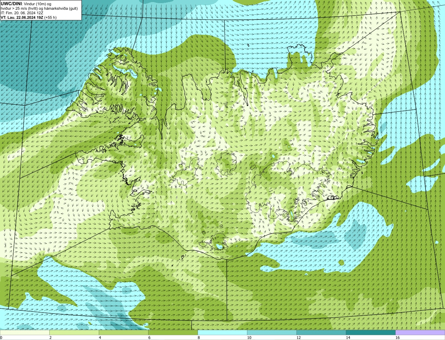Click the legend scale label "10"
Viewport: 445px width, 340px height.
tap(249, 338)
